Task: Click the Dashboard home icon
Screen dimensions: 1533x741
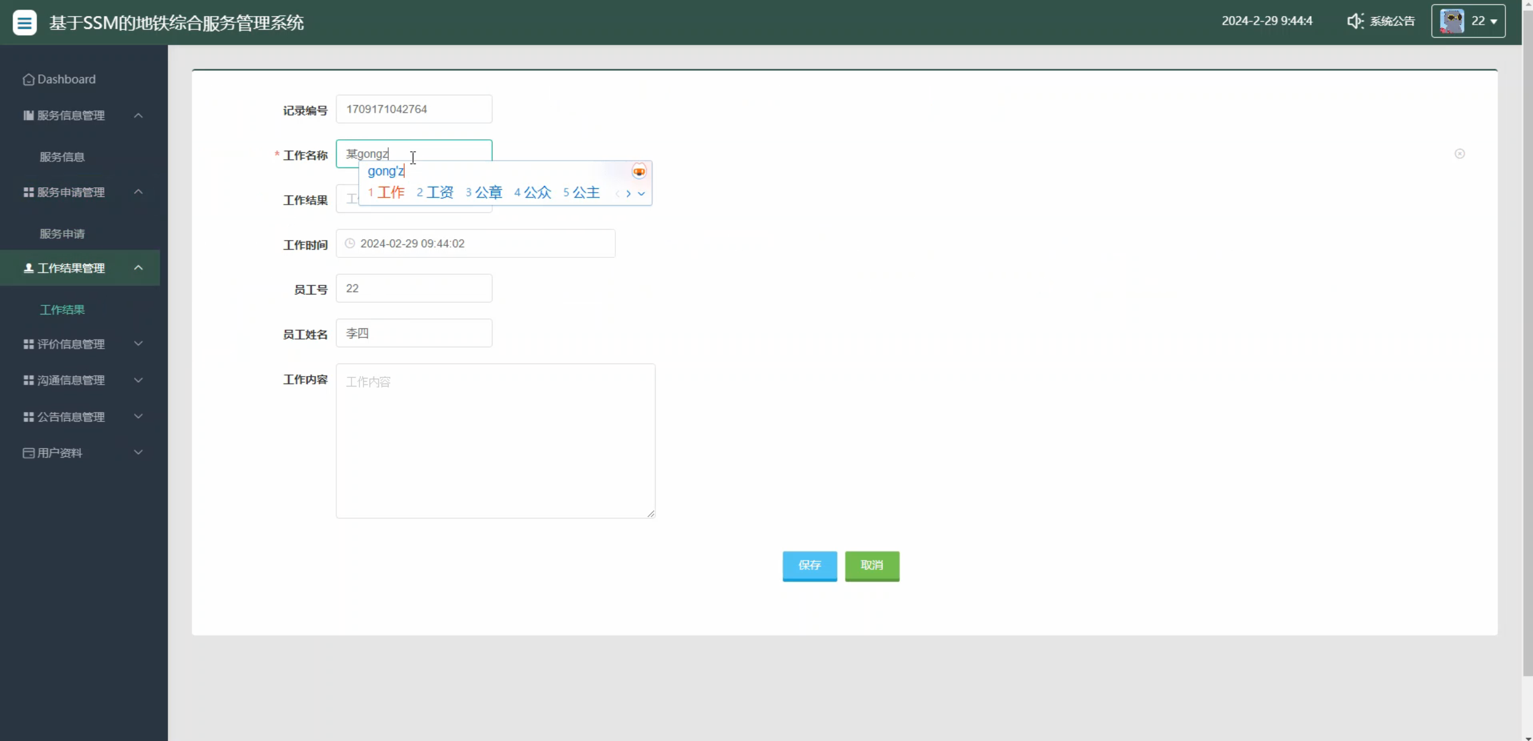Action: (28, 79)
